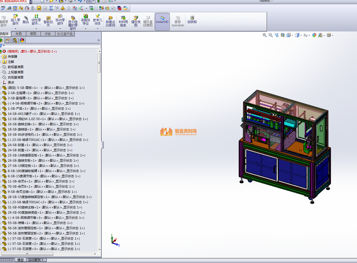Select the 2-SB-主摇臂<1> component in tree
Image resolution: width=357 pixels, height=263 pixels.
[x=20, y=93]
